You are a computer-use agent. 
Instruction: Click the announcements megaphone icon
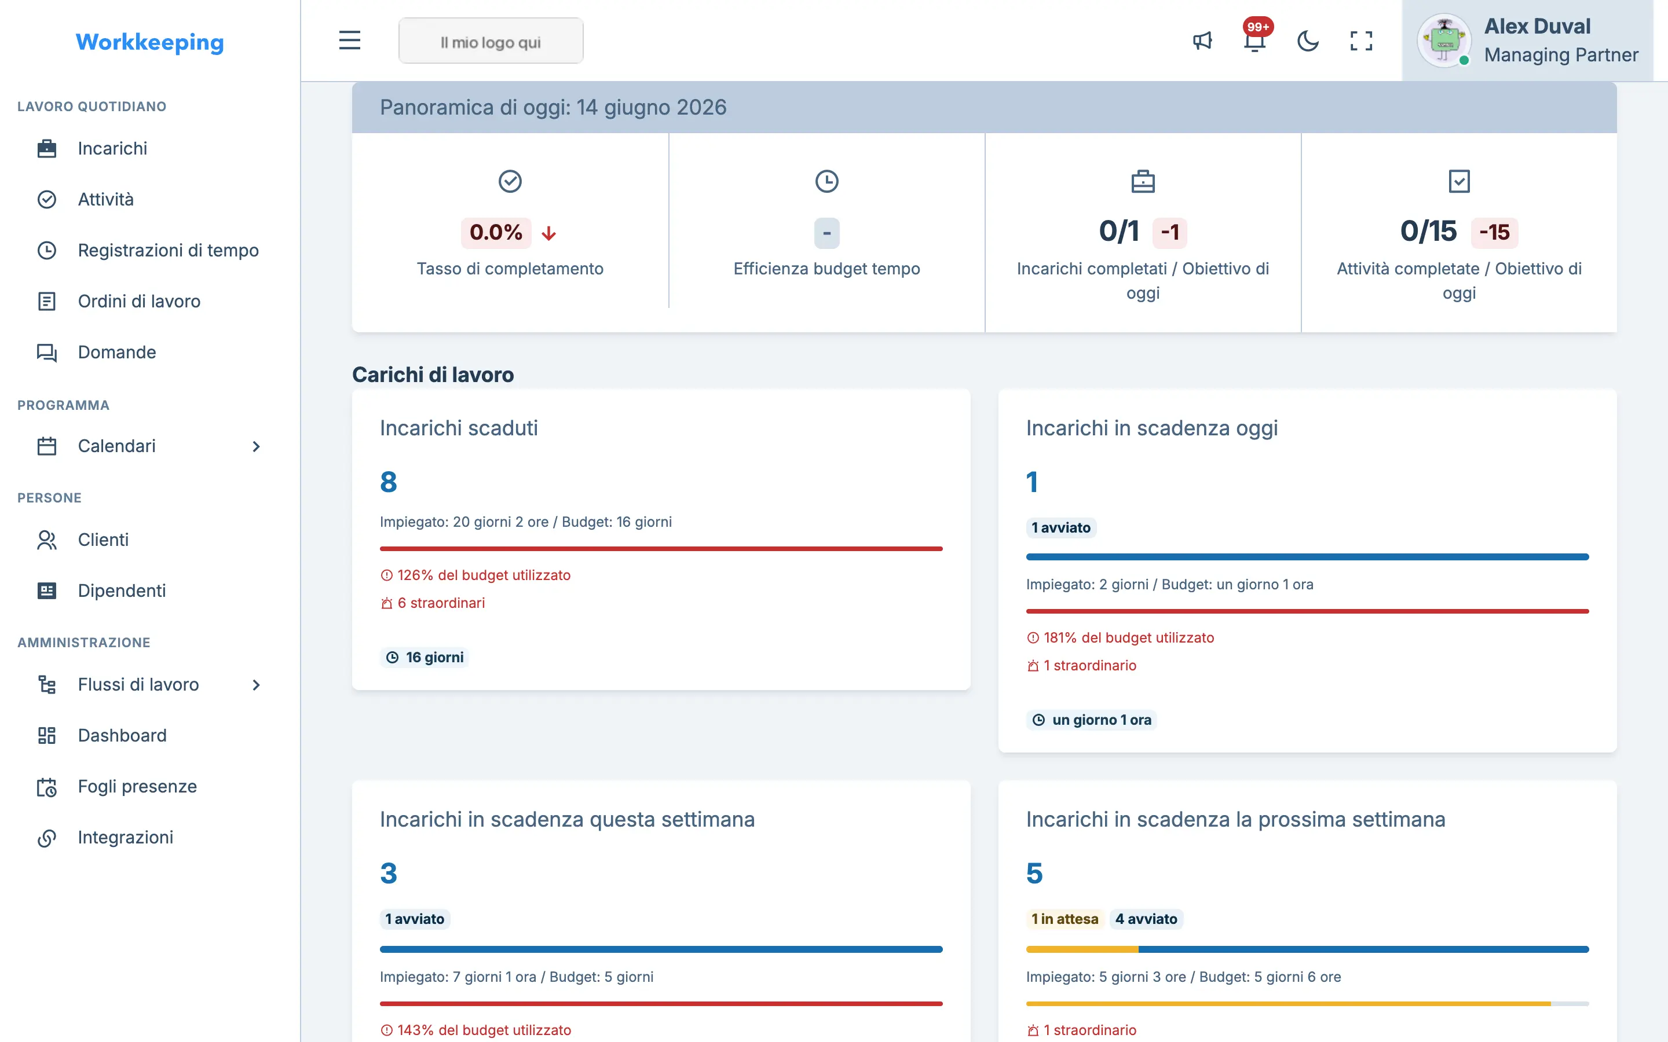[1202, 41]
